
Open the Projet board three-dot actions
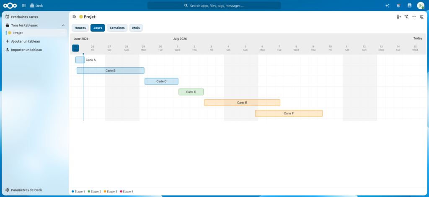(x=63, y=33)
